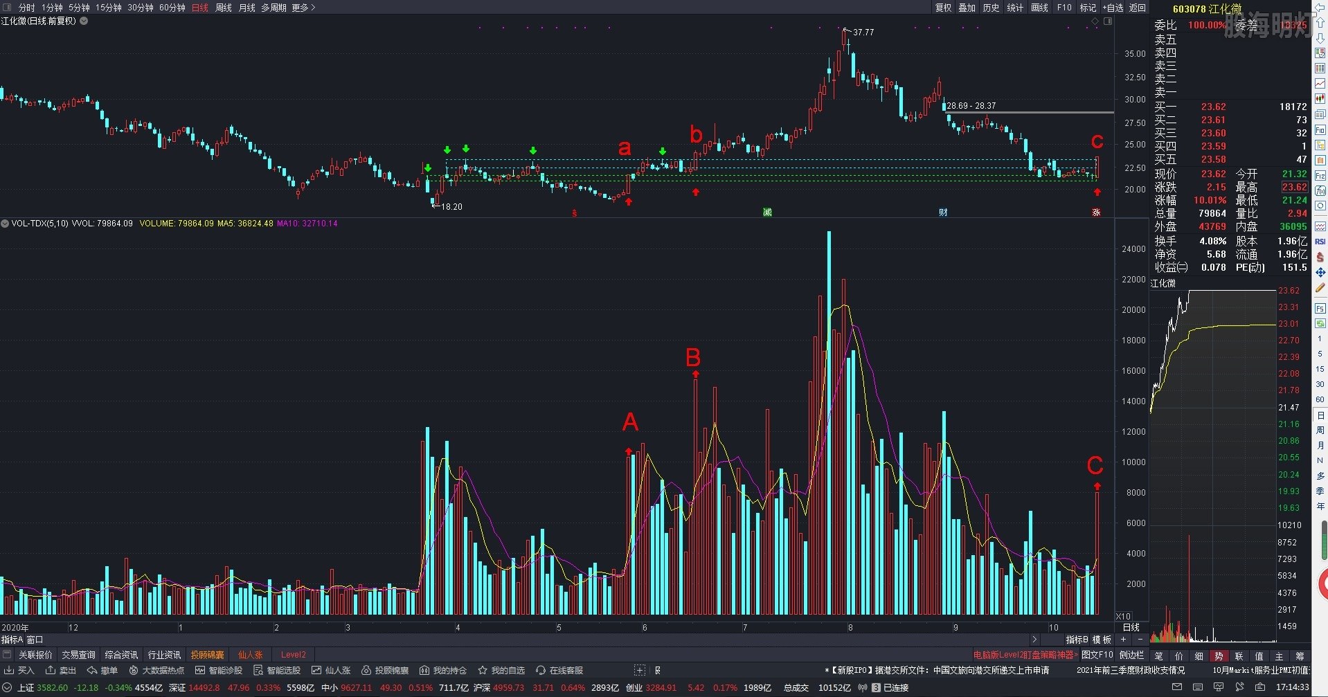
Task: Switch to 30分钟 period
Action: 141,8
